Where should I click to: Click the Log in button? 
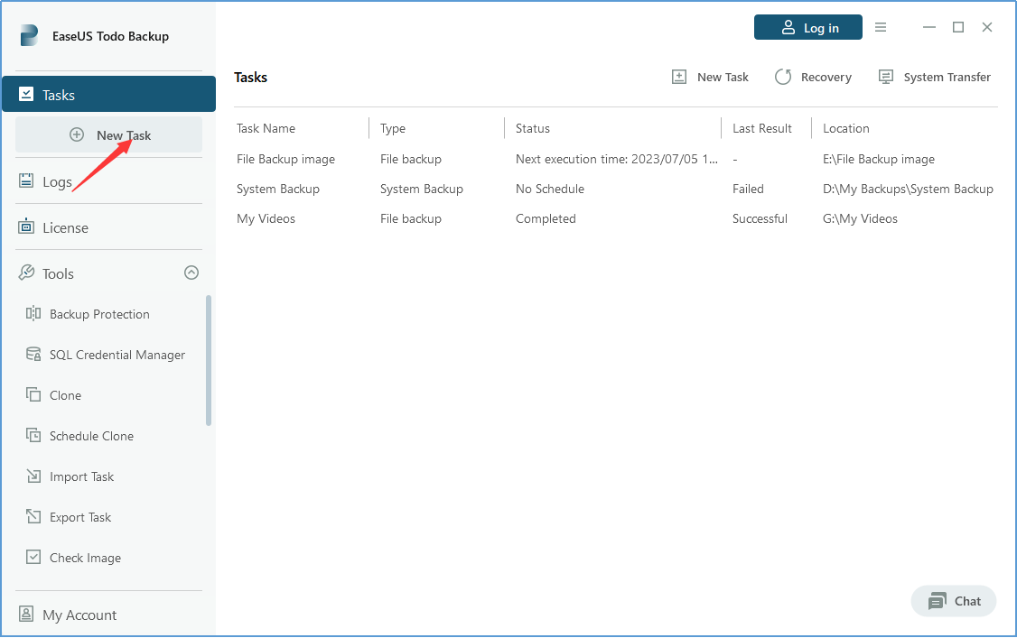(808, 27)
